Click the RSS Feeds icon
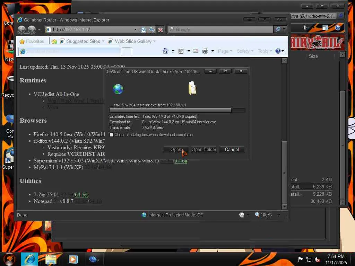Screen dimensions: 355x266 [181, 51]
